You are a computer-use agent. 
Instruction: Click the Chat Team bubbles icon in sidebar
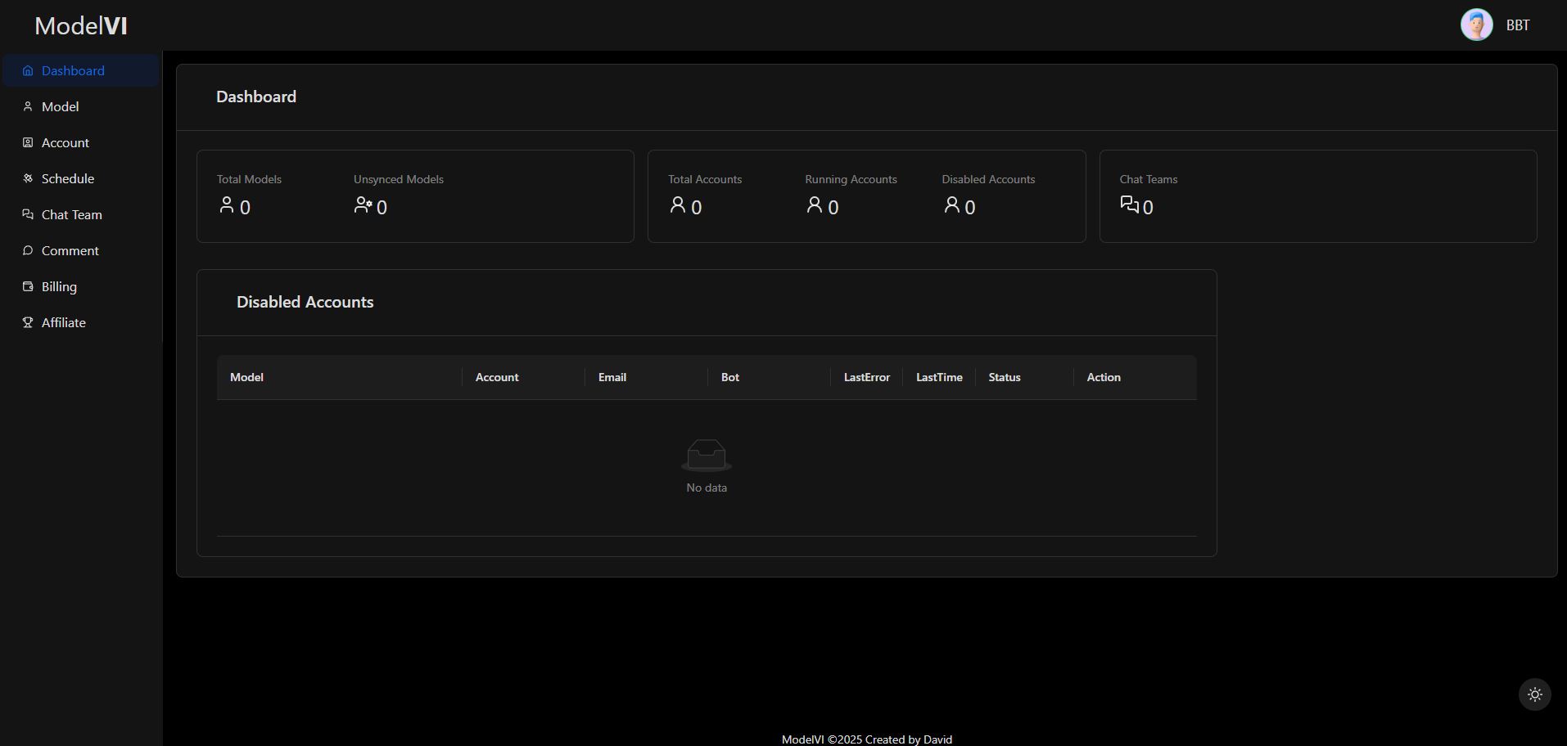[28, 215]
